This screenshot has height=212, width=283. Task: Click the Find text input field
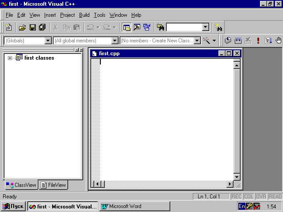click(184, 27)
